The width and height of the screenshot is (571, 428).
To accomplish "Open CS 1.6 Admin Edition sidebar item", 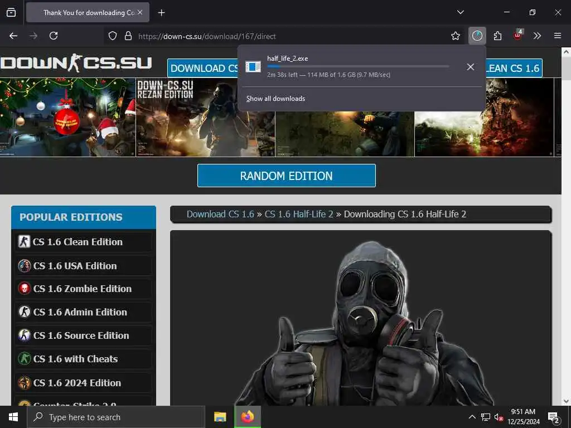I will click(x=84, y=312).
